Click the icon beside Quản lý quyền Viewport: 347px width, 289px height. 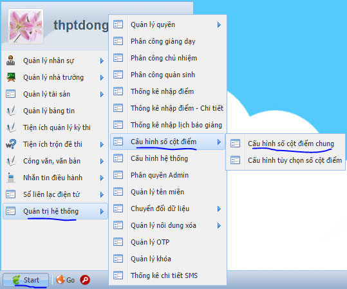(118, 24)
